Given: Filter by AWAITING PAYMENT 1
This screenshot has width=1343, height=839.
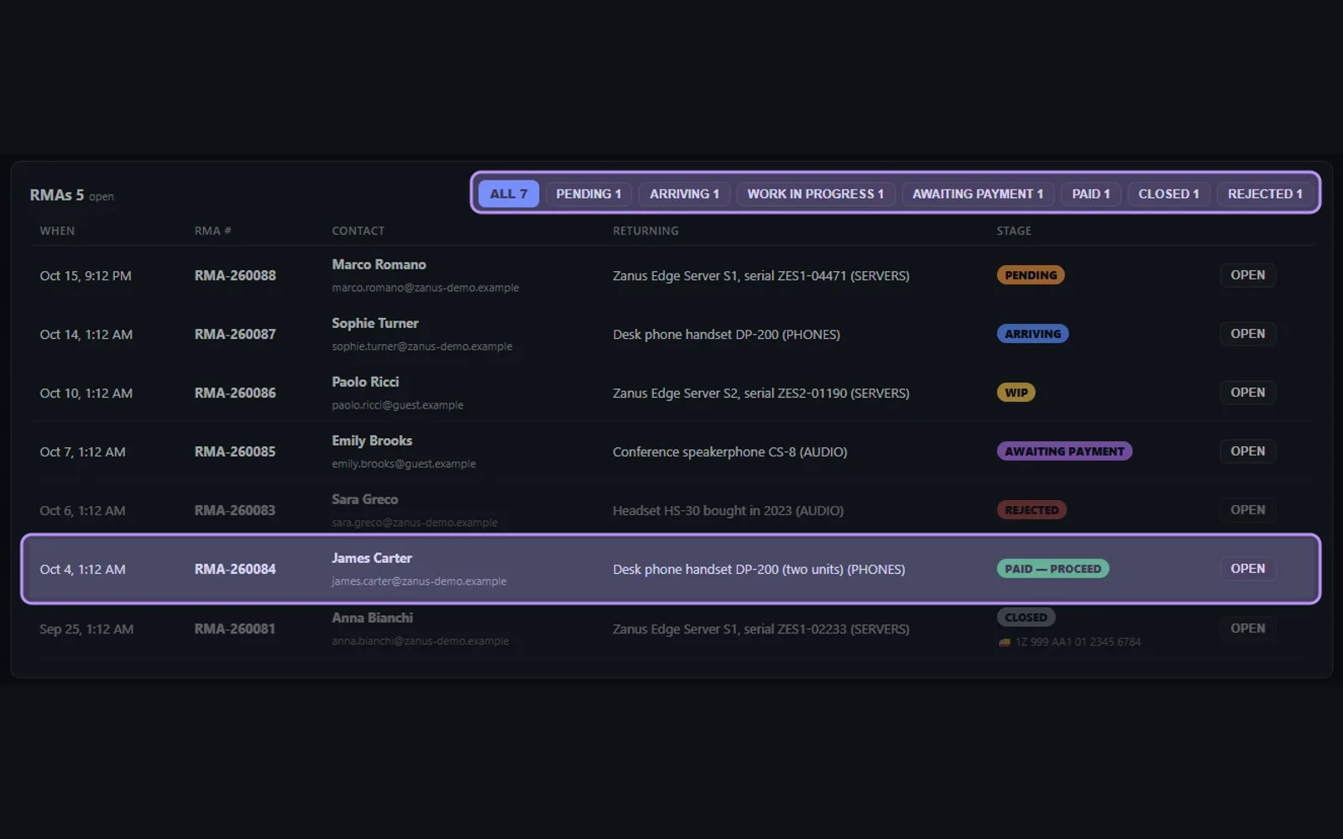Looking at the screenshot, I should click(x=978, y=194).
